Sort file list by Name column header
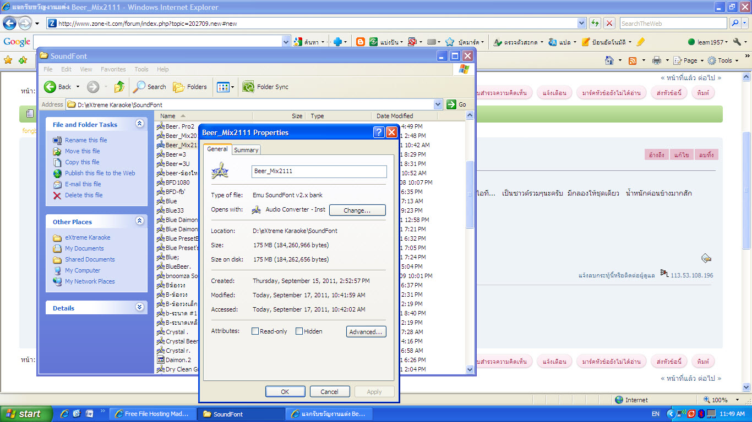Screen dimensions: 752x422 click(x=203, y=116)
